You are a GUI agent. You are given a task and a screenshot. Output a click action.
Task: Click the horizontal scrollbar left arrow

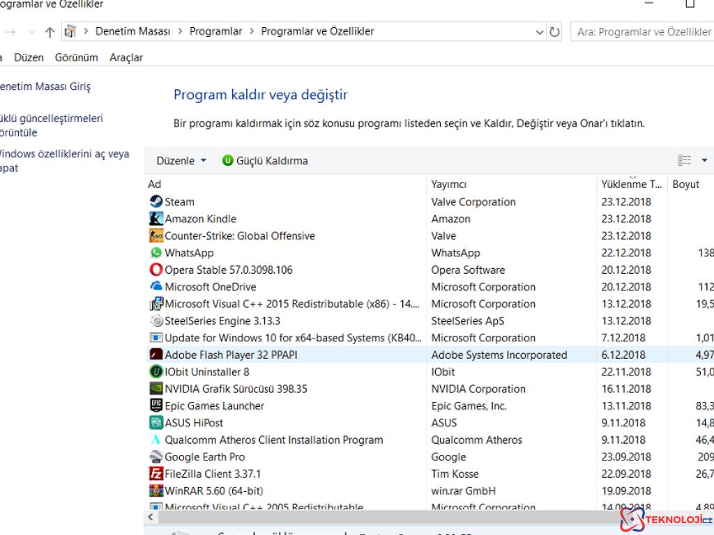[x=150, y=518]
